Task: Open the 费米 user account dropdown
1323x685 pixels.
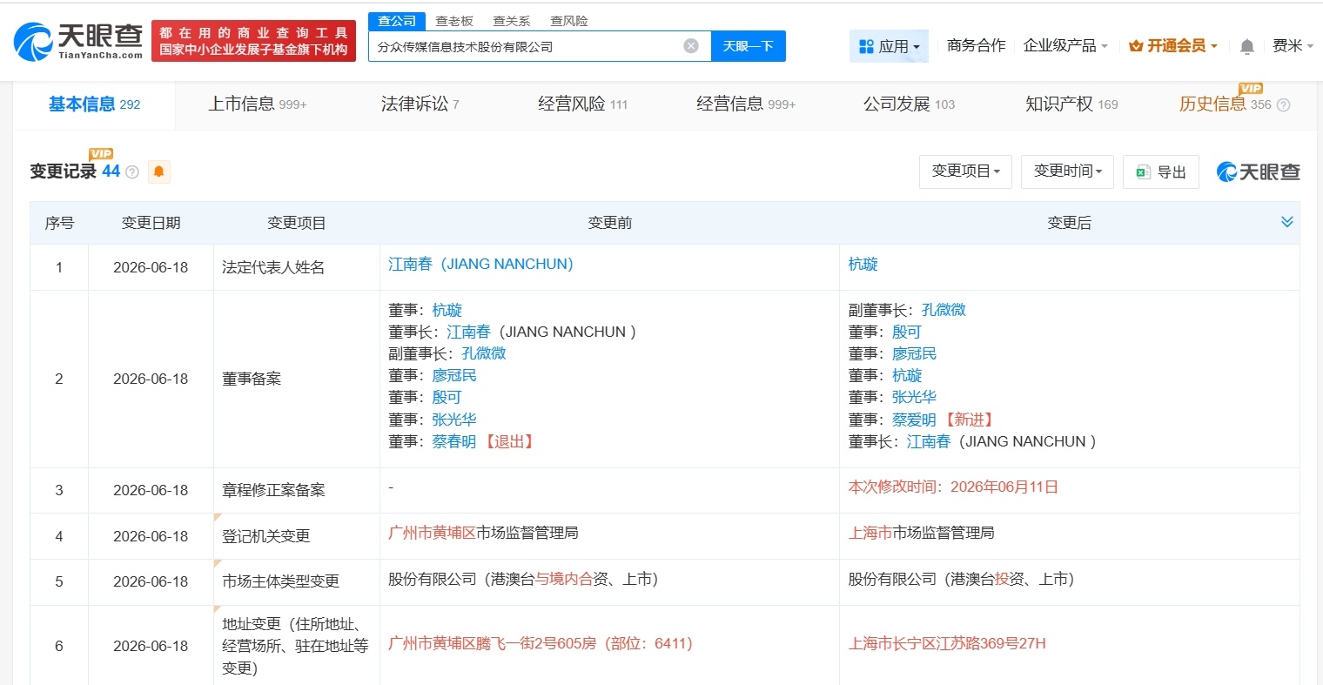Action: point(1293,45)
